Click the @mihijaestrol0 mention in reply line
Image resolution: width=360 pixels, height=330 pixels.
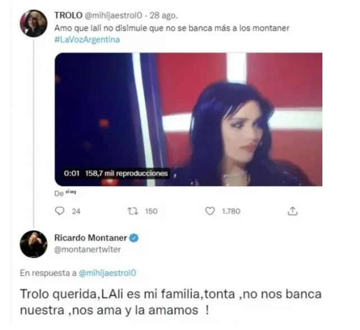point(107,273)
